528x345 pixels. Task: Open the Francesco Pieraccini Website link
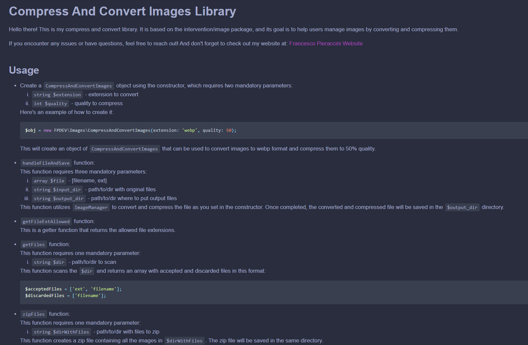[326, 43]
